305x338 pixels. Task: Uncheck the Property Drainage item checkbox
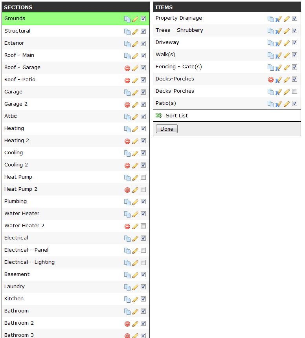pos(294,18)
